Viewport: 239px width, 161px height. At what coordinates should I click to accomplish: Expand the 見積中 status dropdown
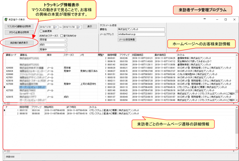click(x=65, y=50)
